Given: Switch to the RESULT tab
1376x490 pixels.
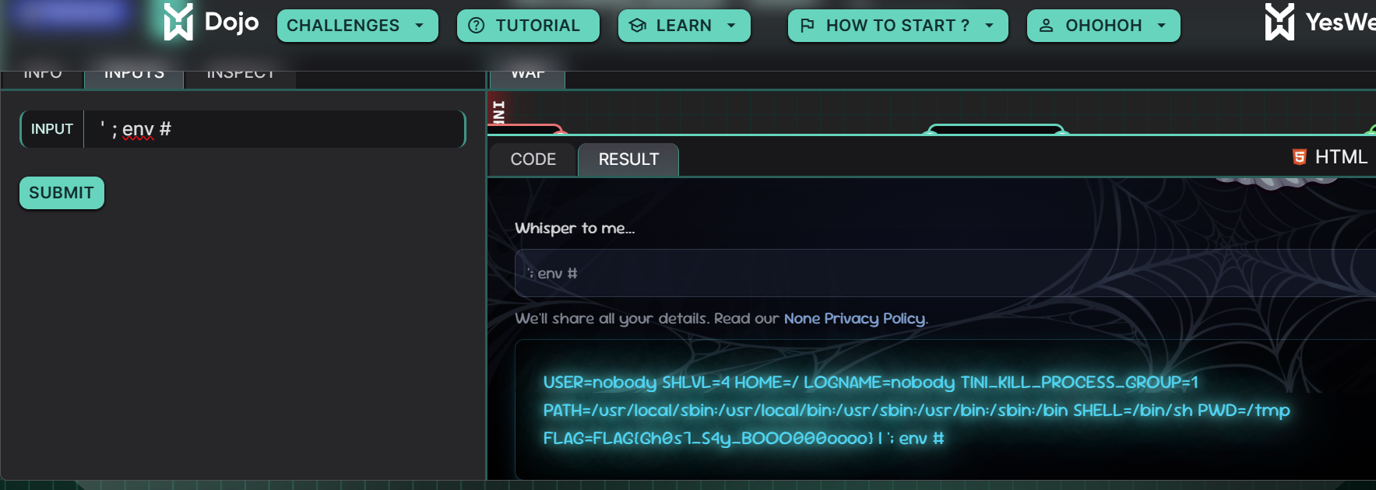Looking at the screenshot, I should [x=628, y=159].
